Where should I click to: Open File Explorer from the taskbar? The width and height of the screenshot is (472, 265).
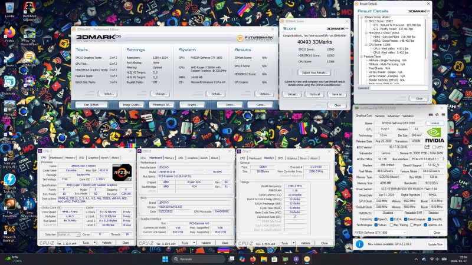pyautogui.click(x=264, y=259)
